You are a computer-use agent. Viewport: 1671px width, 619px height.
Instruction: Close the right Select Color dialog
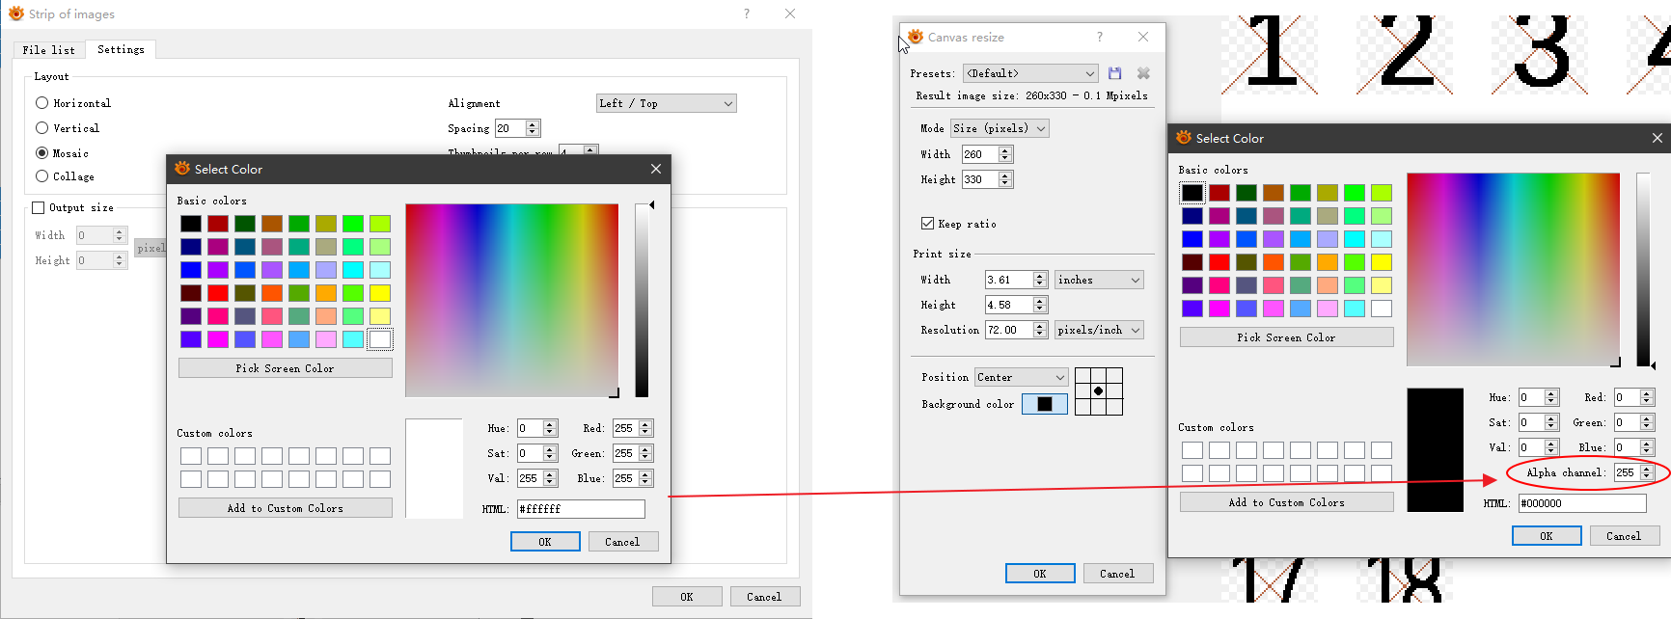pos(1657,138)
